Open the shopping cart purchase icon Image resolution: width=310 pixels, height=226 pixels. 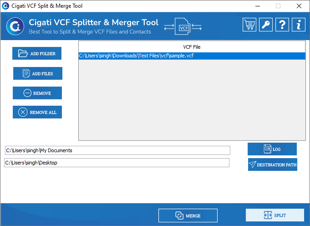(x=249, y=25)
